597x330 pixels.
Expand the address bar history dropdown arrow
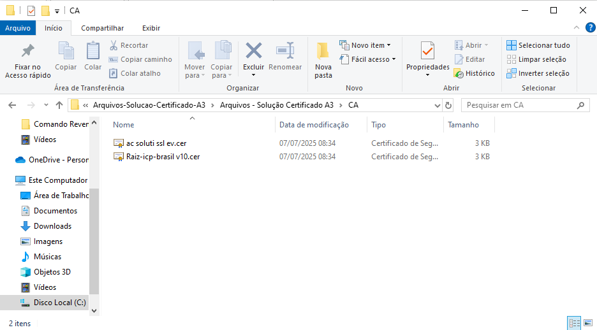click(436, 105)
